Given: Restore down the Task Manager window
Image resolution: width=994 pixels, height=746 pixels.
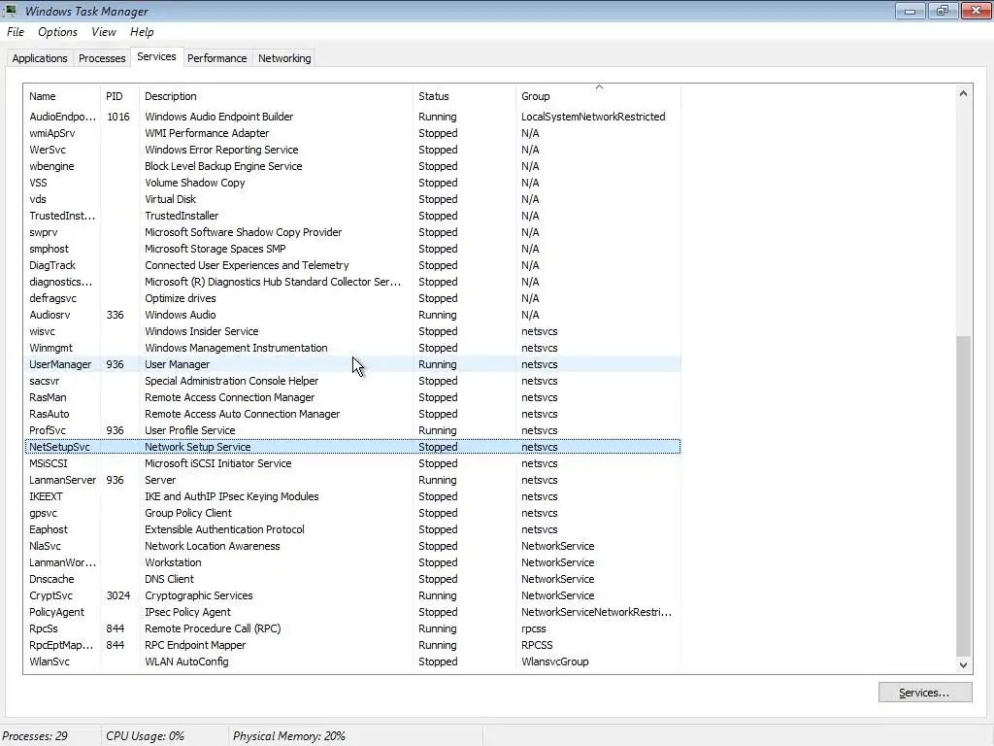Looking at the screenshot, I should [943, 11].
